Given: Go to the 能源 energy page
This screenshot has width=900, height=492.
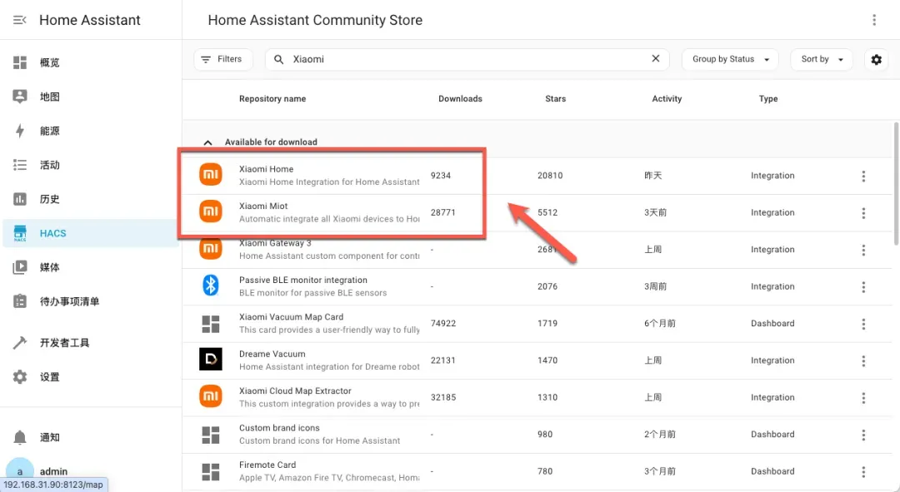Looking at the screenshot, I should pyautogui.click(x=49, y=132).
